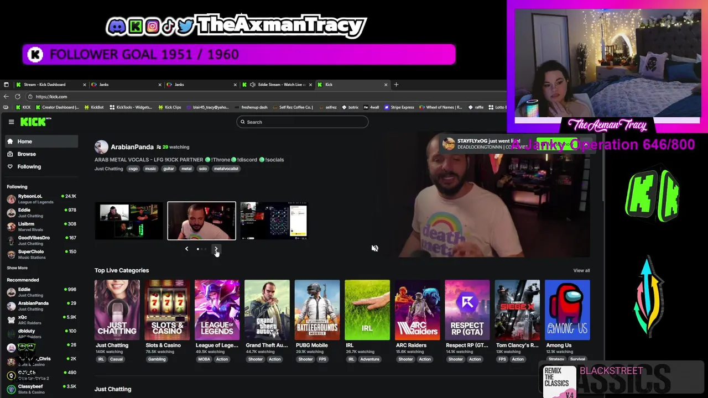Expand Following list with Show More

[x=17, y=268]
